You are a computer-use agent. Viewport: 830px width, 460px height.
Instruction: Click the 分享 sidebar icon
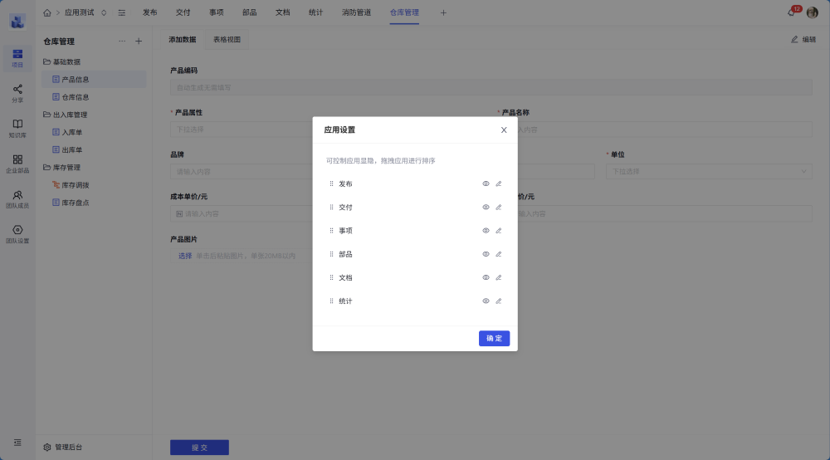coord(17,93)
